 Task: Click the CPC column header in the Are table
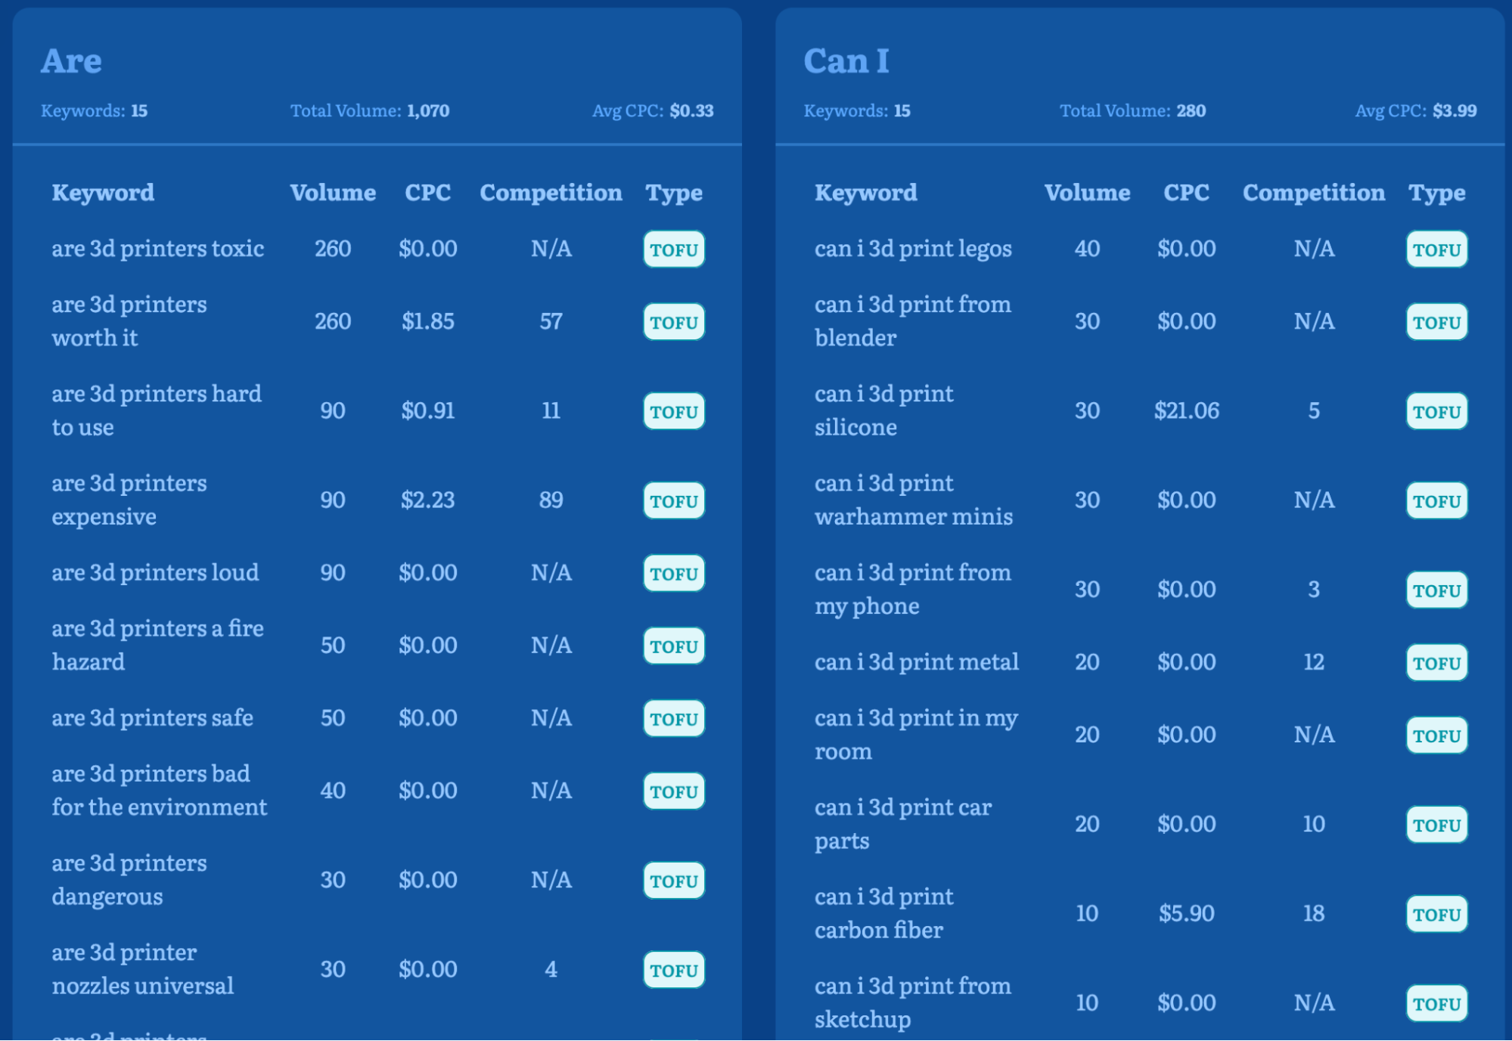[427, 192]
